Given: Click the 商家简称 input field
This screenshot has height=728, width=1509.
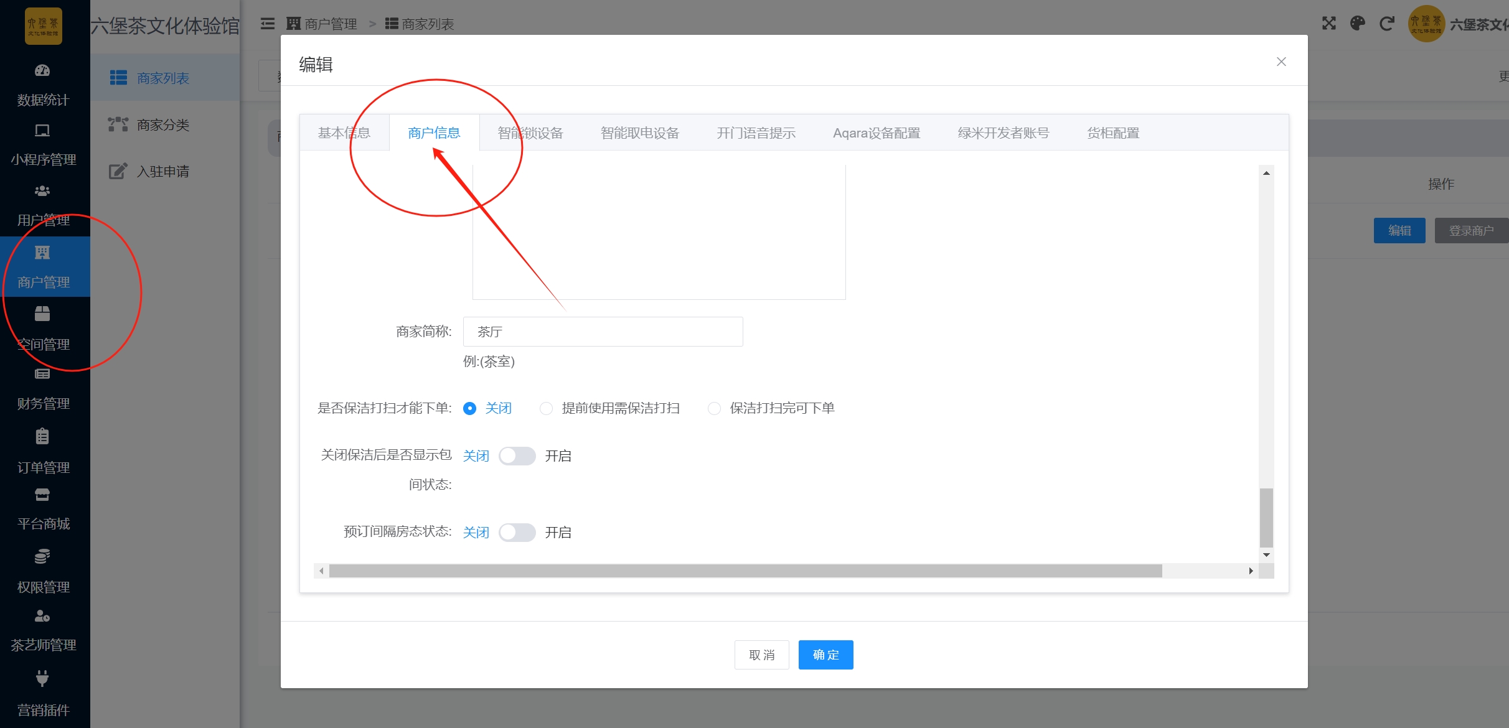Looking at the screenshot, I should coord(602,332).
